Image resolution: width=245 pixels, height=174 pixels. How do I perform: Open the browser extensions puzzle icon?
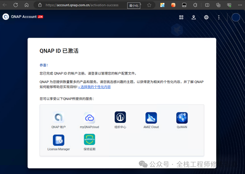pyautogui.click(x=195, y=5)
